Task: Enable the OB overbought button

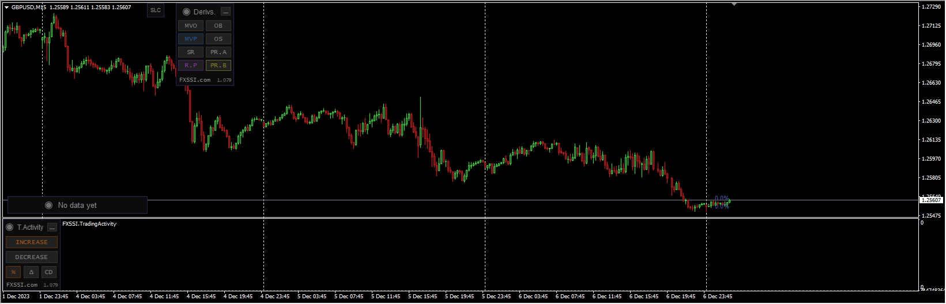Action: tap(218, 26)
